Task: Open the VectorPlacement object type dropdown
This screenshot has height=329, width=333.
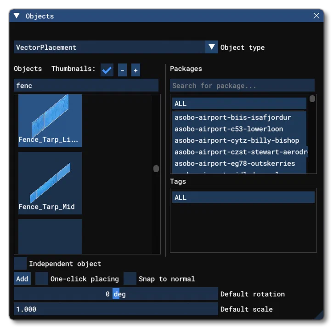Action: coord(116,47)
